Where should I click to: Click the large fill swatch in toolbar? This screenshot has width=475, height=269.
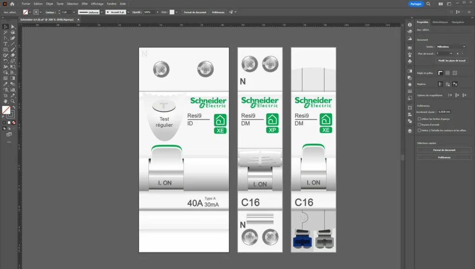pos(6,110)
